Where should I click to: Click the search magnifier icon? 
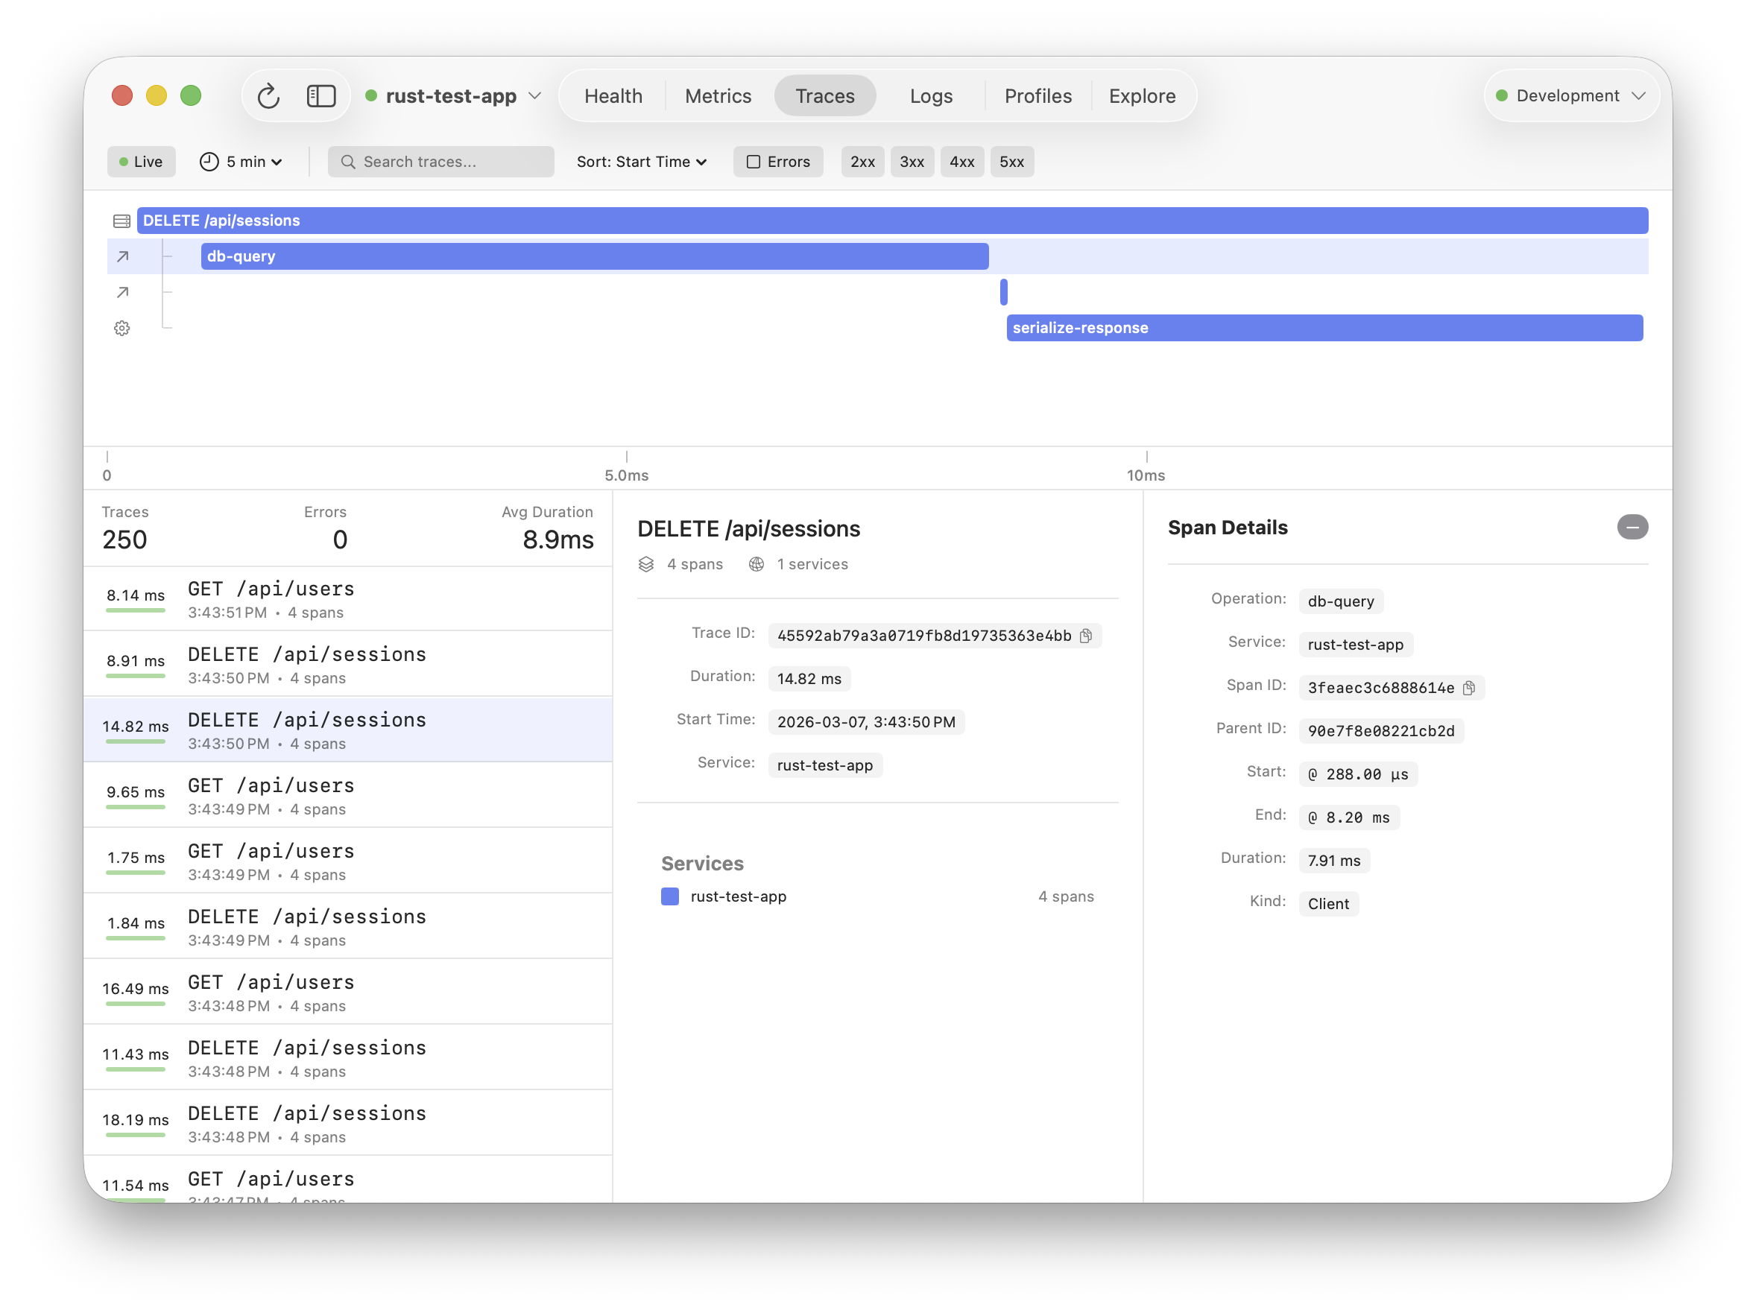coord(348,162)
